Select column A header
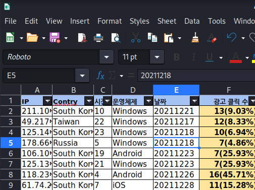This screenshot has width=255, height=190. tap(37, 90)
